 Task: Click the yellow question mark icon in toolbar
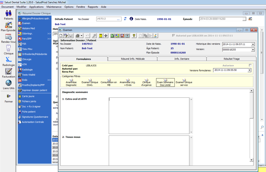134,36
